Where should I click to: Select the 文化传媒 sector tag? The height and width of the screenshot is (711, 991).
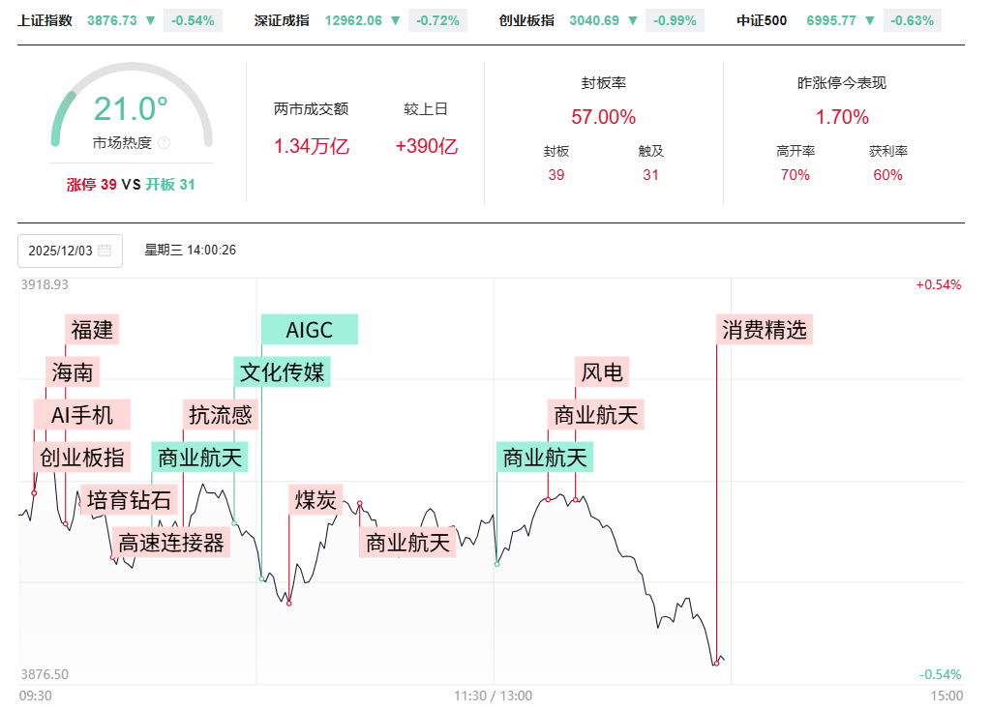[283, 372]
